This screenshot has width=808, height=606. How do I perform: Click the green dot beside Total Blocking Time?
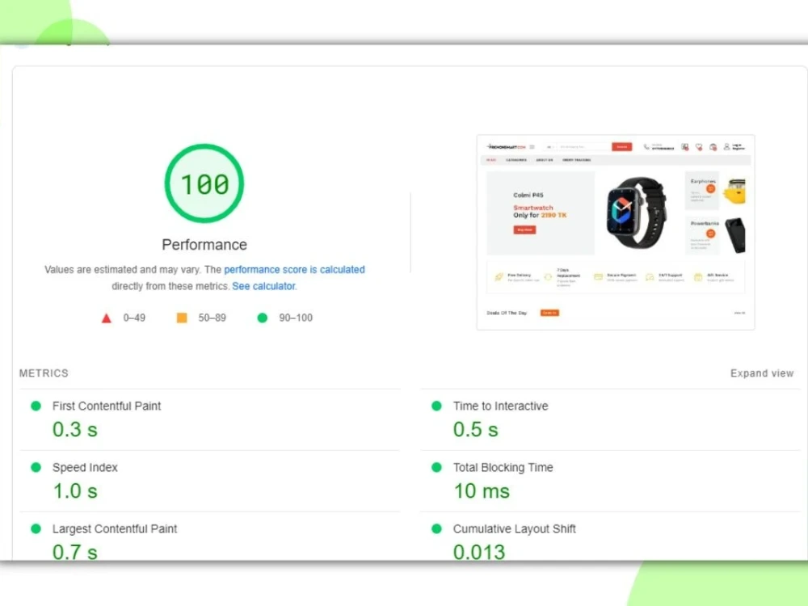[x=436, y=467]
